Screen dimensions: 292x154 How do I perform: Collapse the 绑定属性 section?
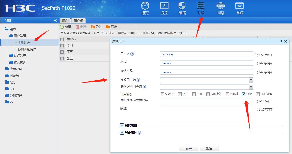121,133
